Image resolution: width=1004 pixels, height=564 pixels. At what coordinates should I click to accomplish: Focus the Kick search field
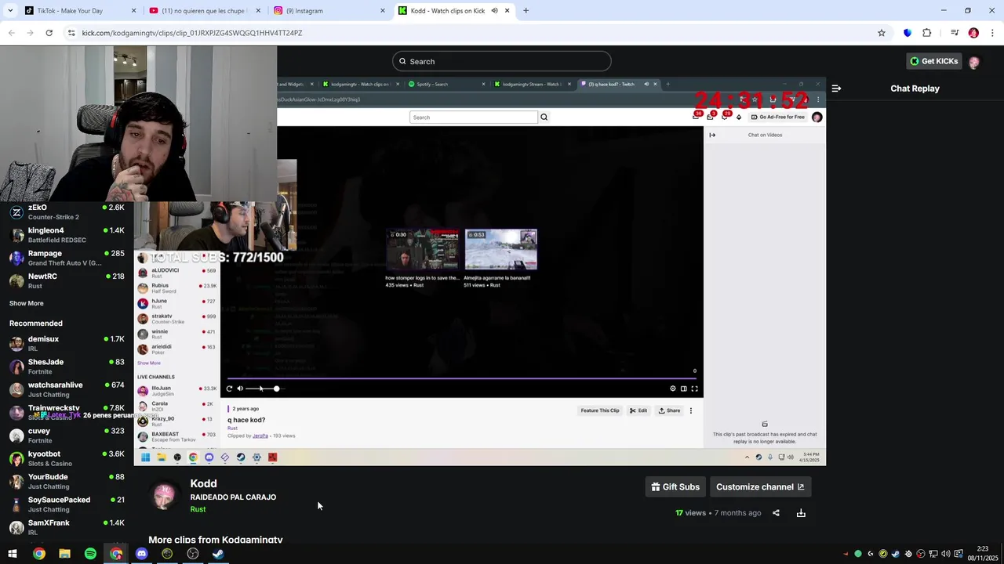(502, 61)
